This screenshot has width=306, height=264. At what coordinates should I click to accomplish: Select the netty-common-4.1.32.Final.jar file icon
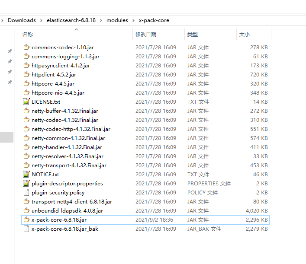(x=26, y=138)
